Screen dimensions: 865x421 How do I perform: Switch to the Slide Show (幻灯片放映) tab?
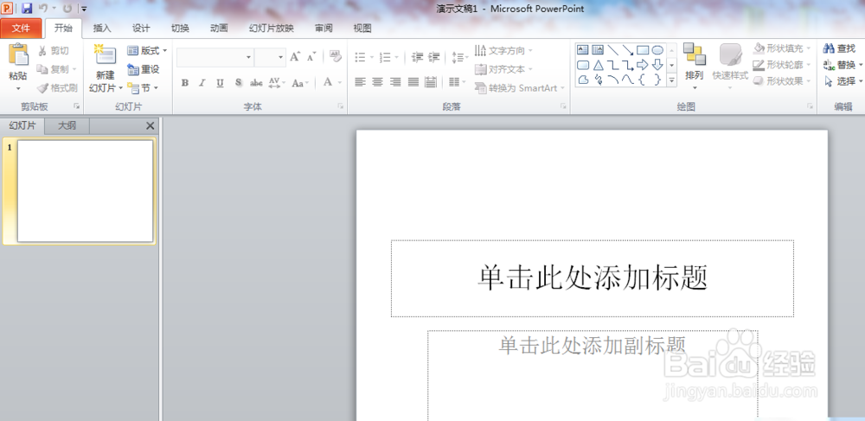pos(272,29)
